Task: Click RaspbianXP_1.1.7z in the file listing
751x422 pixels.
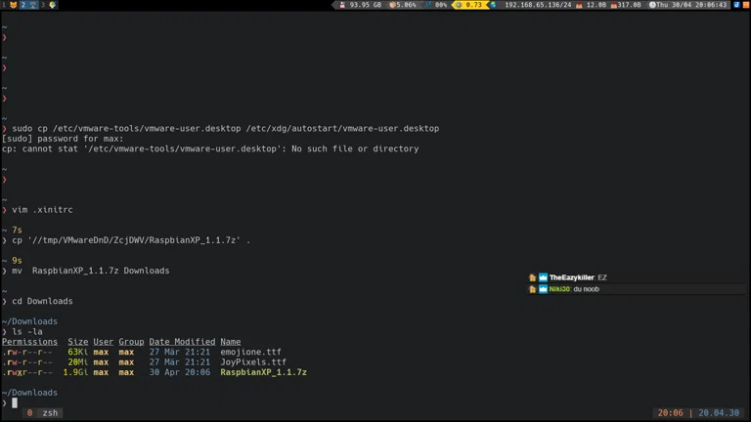Action: click(x=263, y=372)
